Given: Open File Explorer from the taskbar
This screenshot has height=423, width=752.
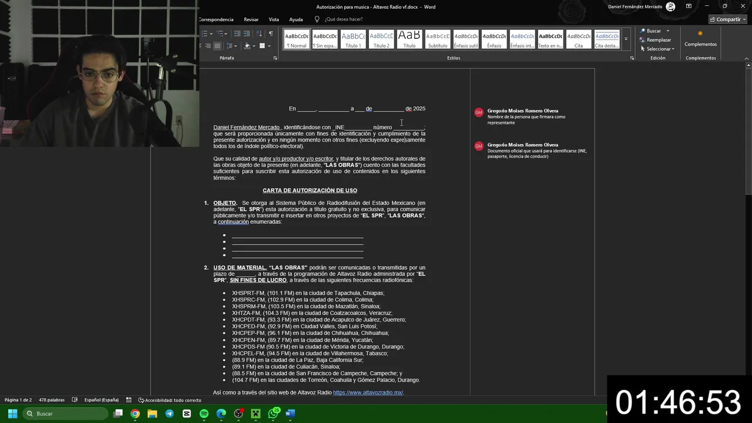Looking at the screenshot, I should (x=152, y=414).
